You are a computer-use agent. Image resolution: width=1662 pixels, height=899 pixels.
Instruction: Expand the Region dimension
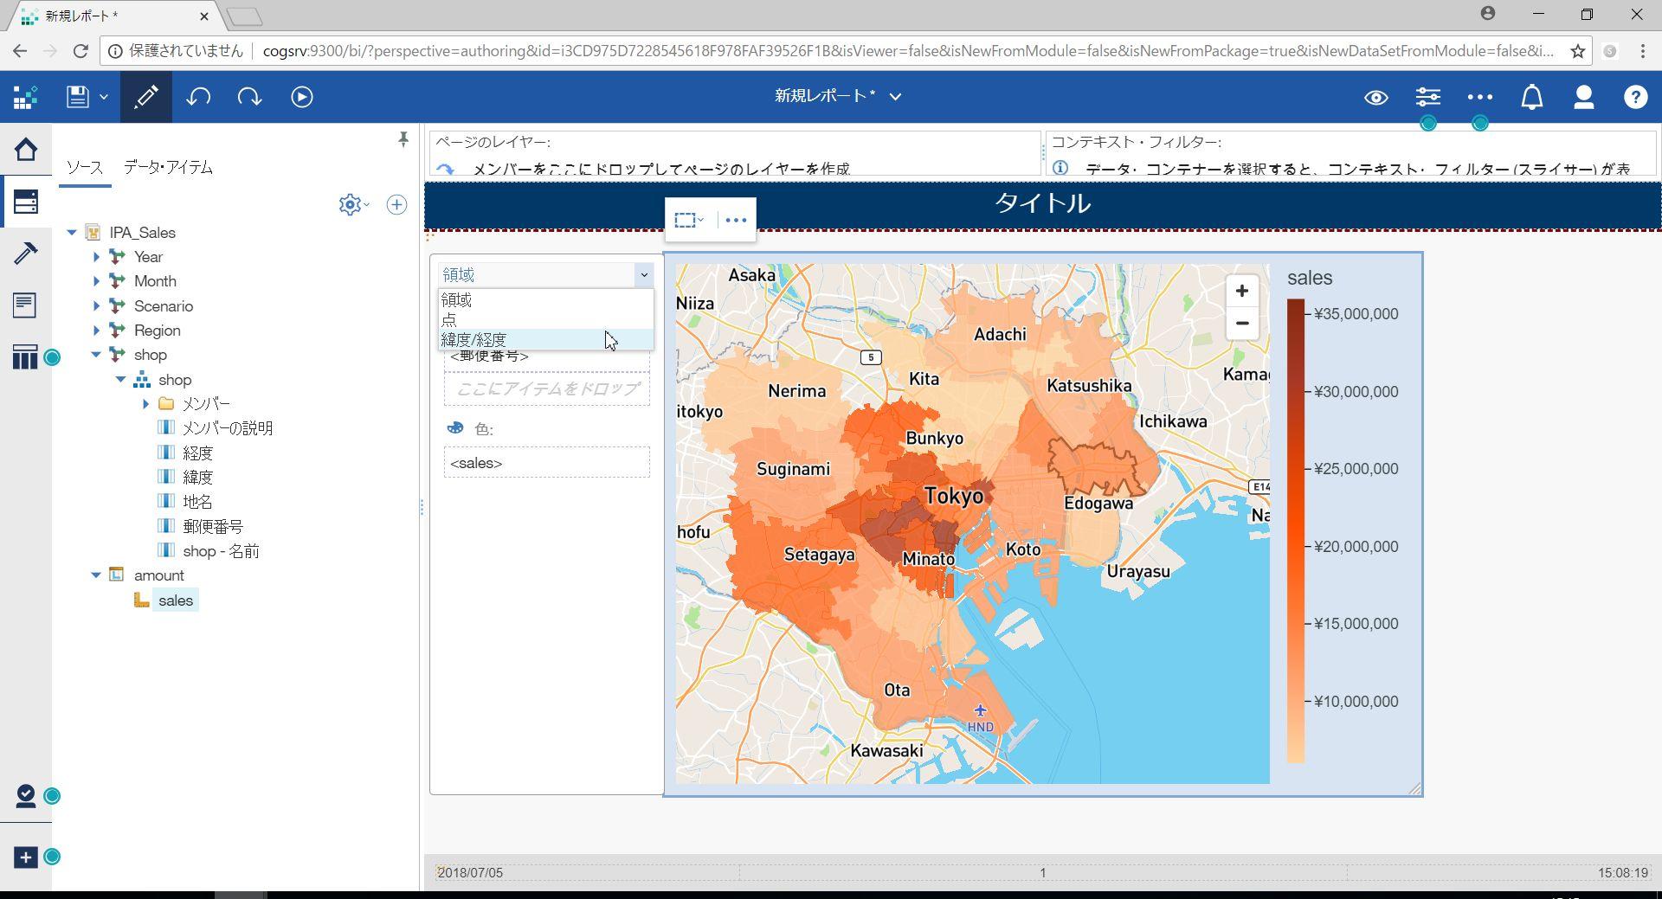pos(96,331)
